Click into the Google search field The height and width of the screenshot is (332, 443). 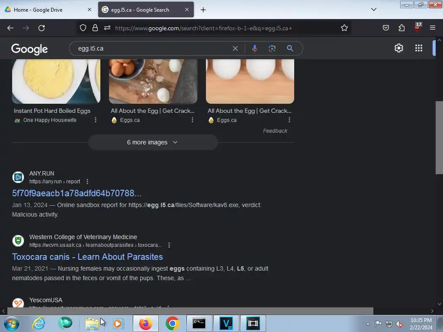pyautogui.click(x=153, y=48)
